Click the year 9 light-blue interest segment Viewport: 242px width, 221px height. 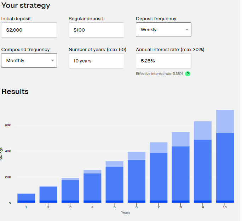[203, 131]
